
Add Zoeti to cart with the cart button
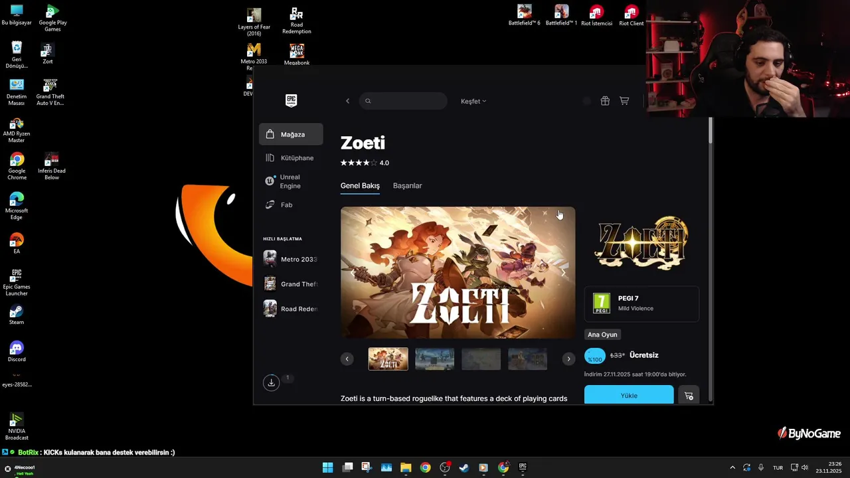pos(689,395)
